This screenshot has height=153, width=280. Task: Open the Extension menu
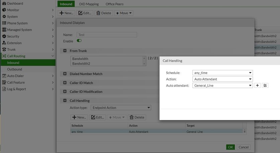click(x=28, y=43)
